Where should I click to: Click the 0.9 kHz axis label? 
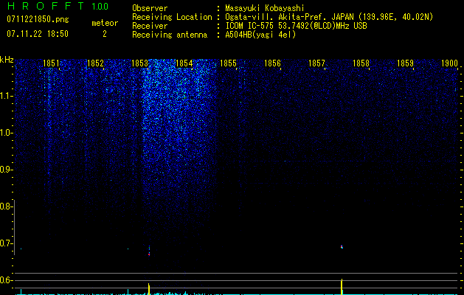click(x=6, y=170)
